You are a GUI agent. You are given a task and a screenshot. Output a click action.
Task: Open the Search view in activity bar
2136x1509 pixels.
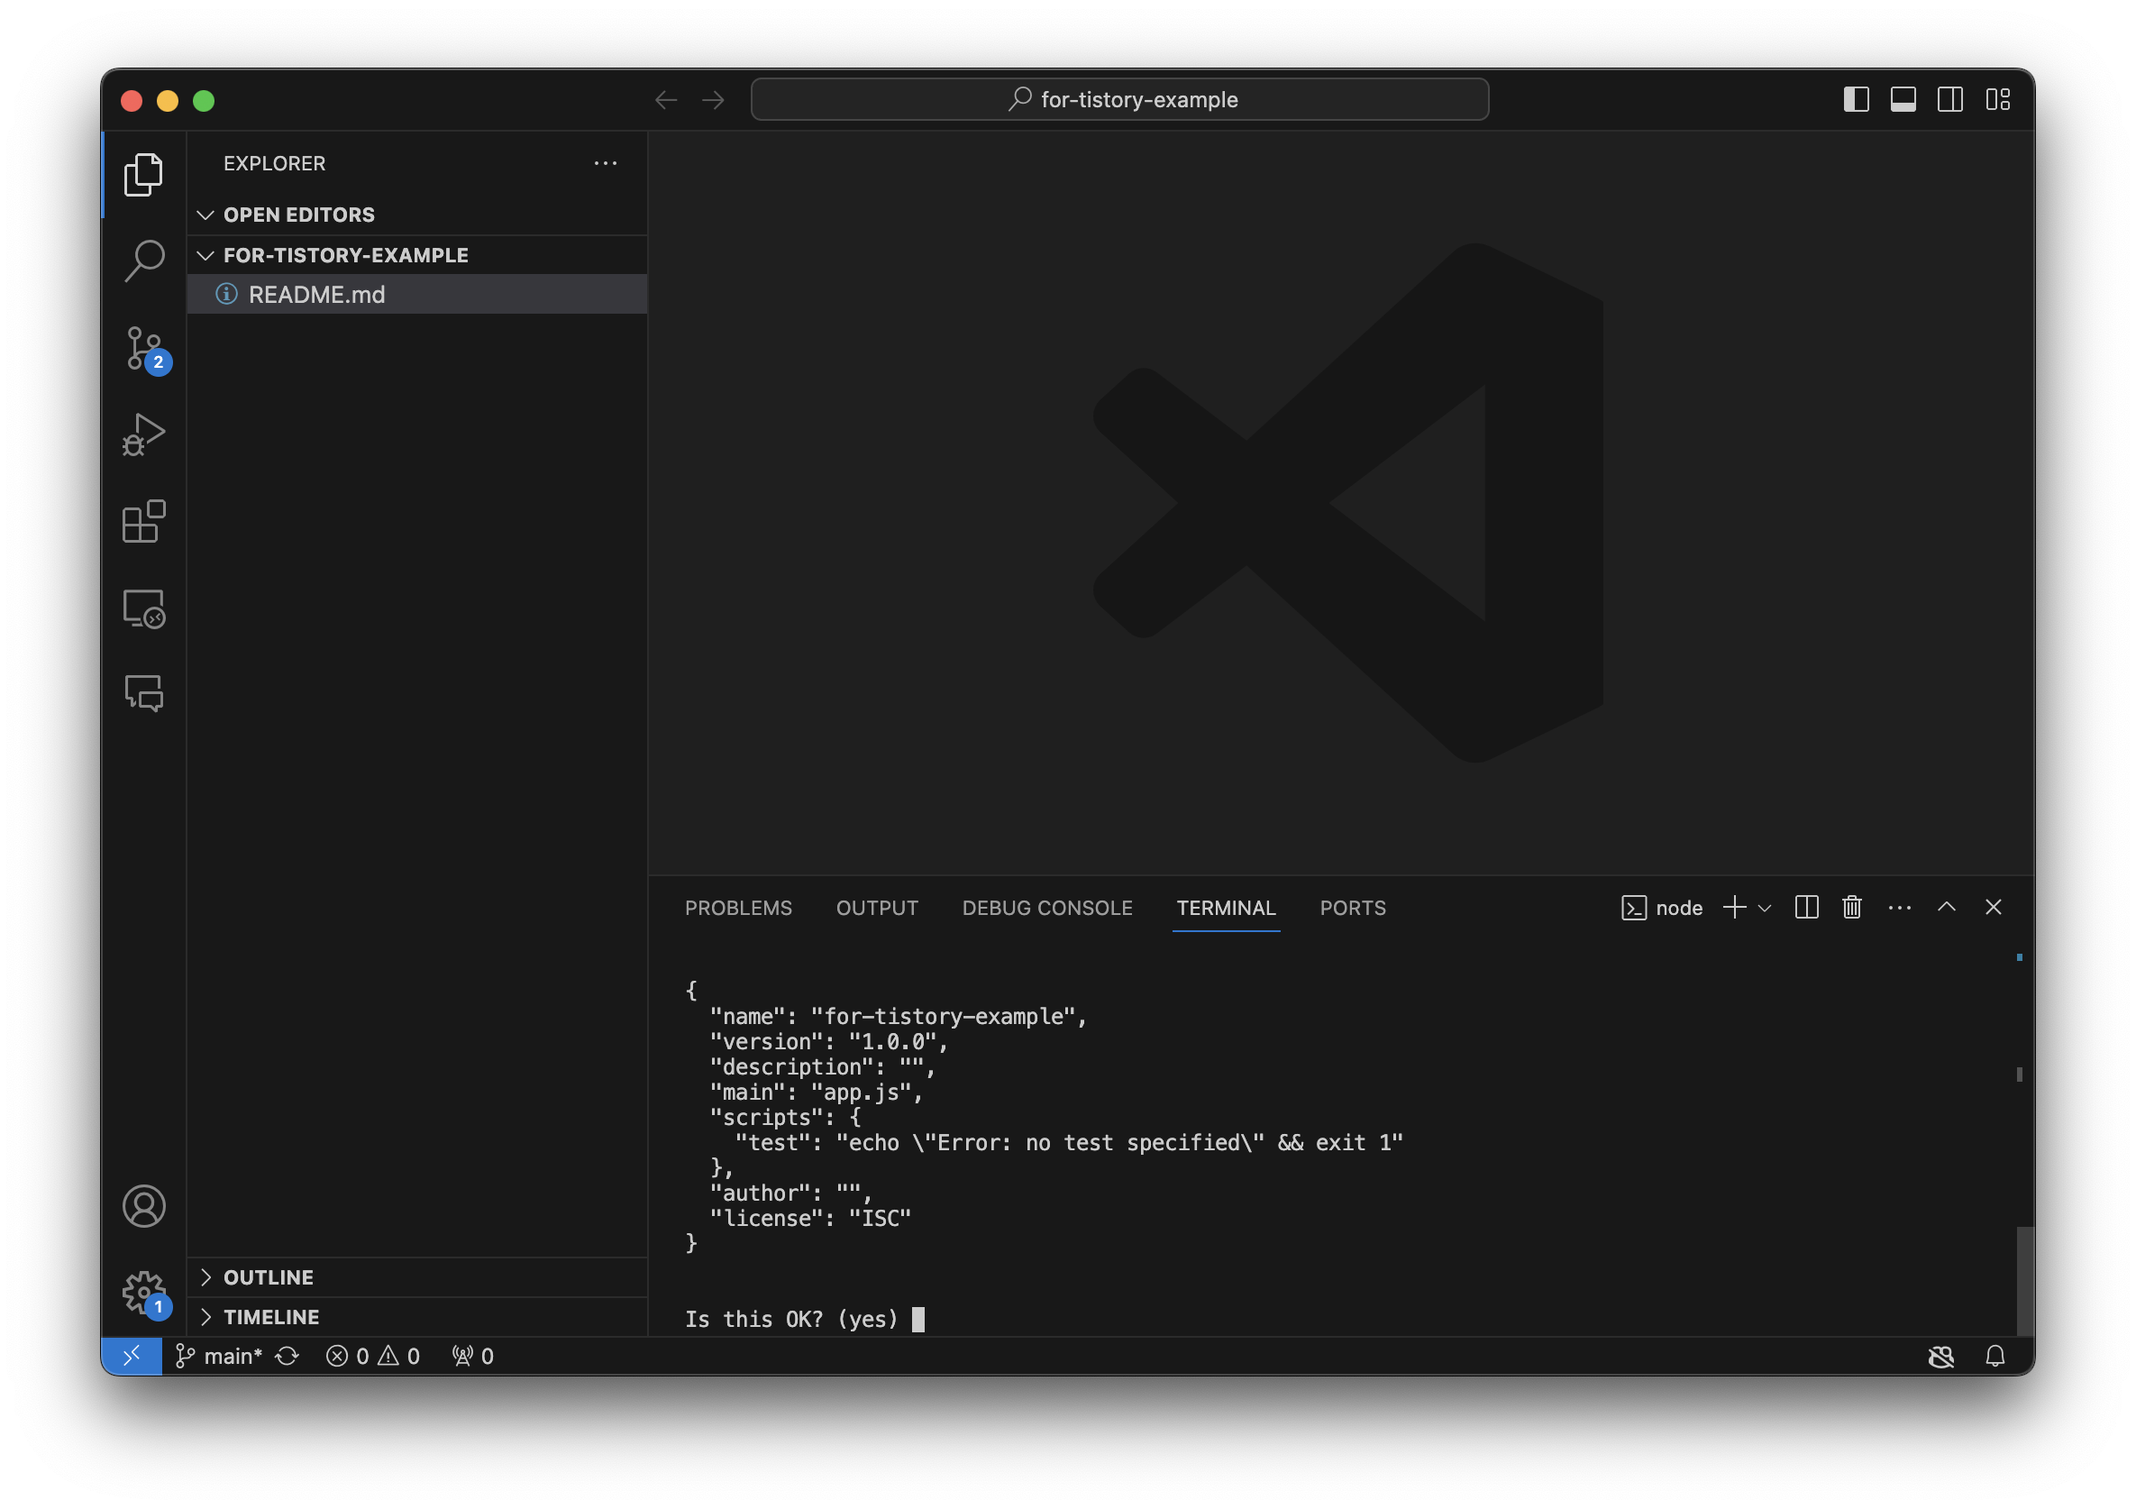(144, 261)
